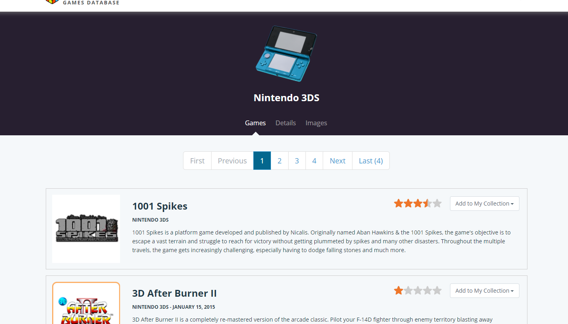Jump to page 2

pyautogui.click(x=279, y=161)
